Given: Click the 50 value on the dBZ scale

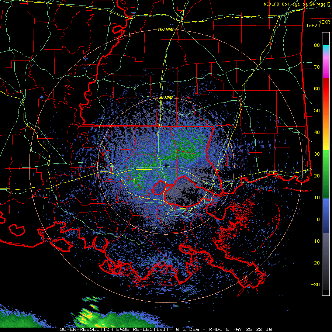Looking at the screenshot, I should click(x=317, y=111).
